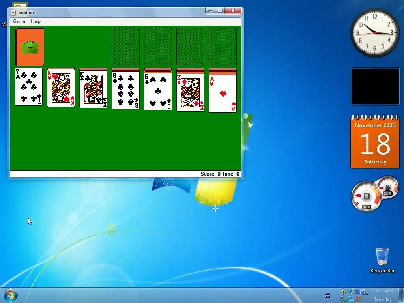Image resolution: width=404 pixels, height=303 pixels.
Task: Click the on-screen keyboard taskbar icon
Action: coord(328,295)
